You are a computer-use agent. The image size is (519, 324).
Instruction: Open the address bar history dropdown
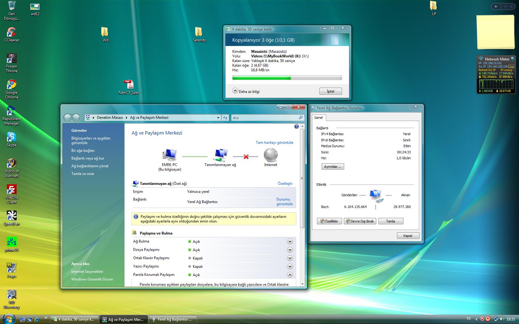218,118
